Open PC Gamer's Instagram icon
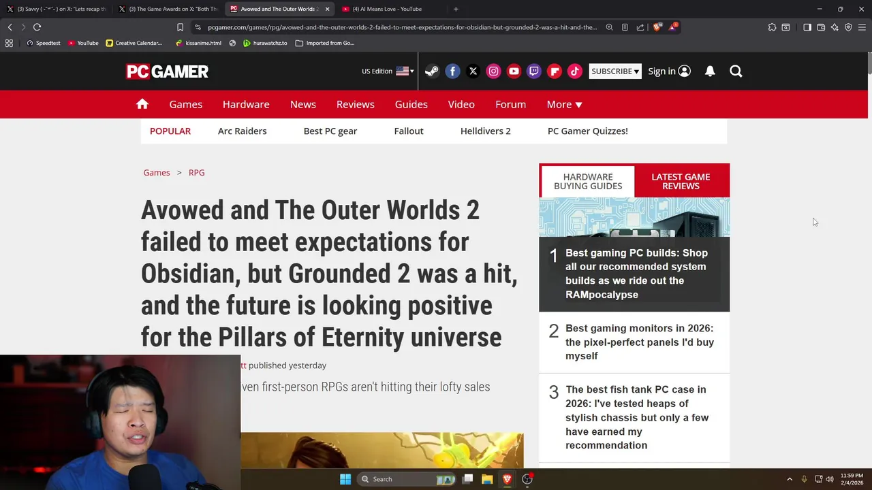This screenshot has height=490, width=872. 493,71
